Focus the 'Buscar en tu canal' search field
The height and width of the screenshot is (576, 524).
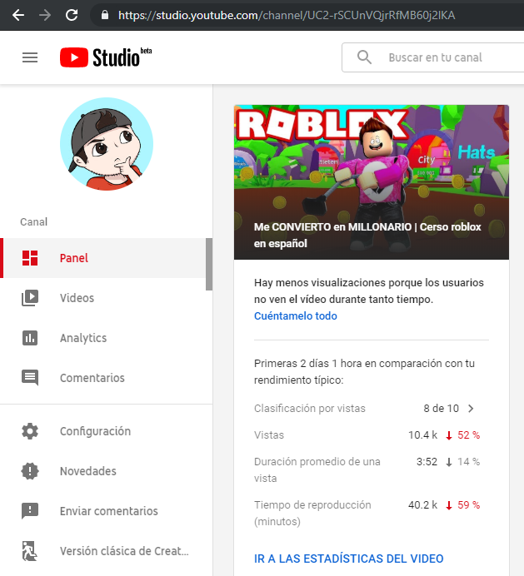click(x=436, y=57)
